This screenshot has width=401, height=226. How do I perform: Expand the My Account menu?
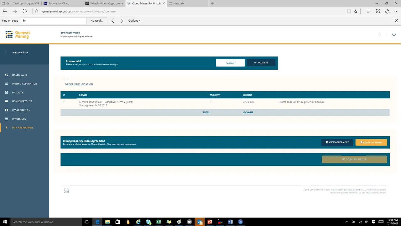pos(21,110)
